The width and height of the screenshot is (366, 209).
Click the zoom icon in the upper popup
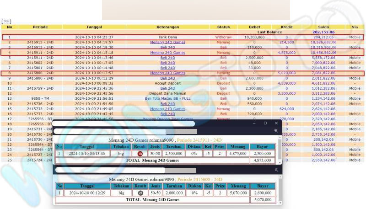[276, 131]
